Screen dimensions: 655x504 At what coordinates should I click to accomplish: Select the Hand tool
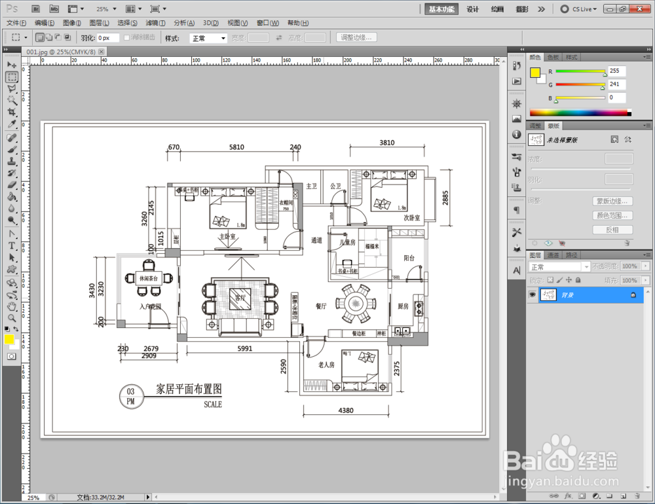pos(12,306)
